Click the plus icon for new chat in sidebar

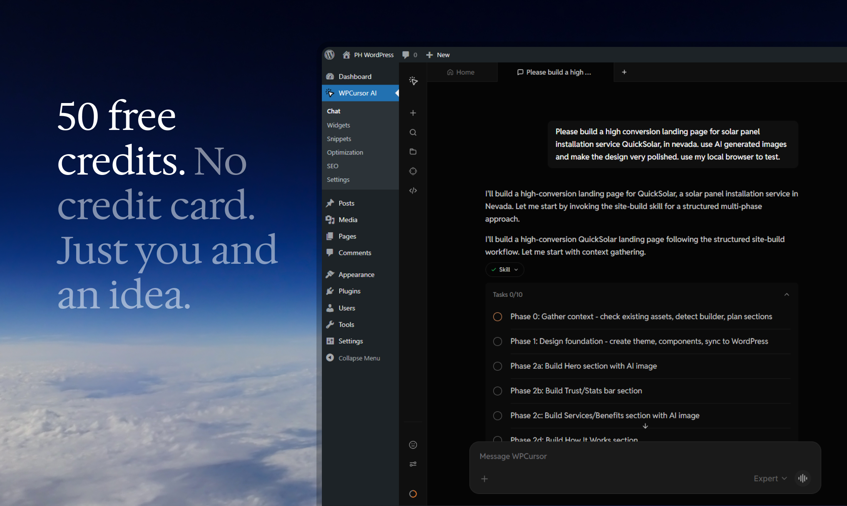[x=413, y=113]
